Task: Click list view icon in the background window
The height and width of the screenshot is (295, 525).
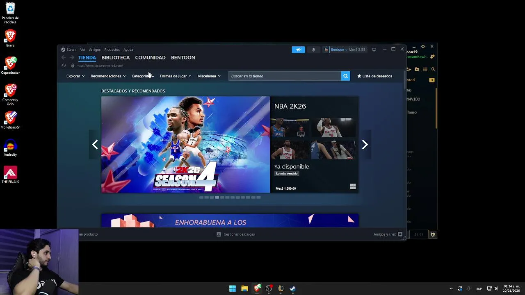Action: pos(425,69)
